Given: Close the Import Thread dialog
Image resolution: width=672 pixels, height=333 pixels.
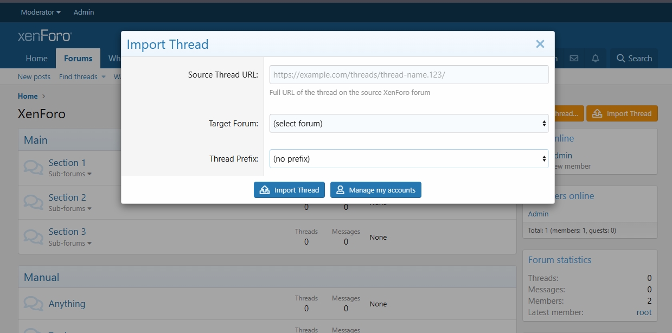Looking at the screenshot, I should (540, 44).
